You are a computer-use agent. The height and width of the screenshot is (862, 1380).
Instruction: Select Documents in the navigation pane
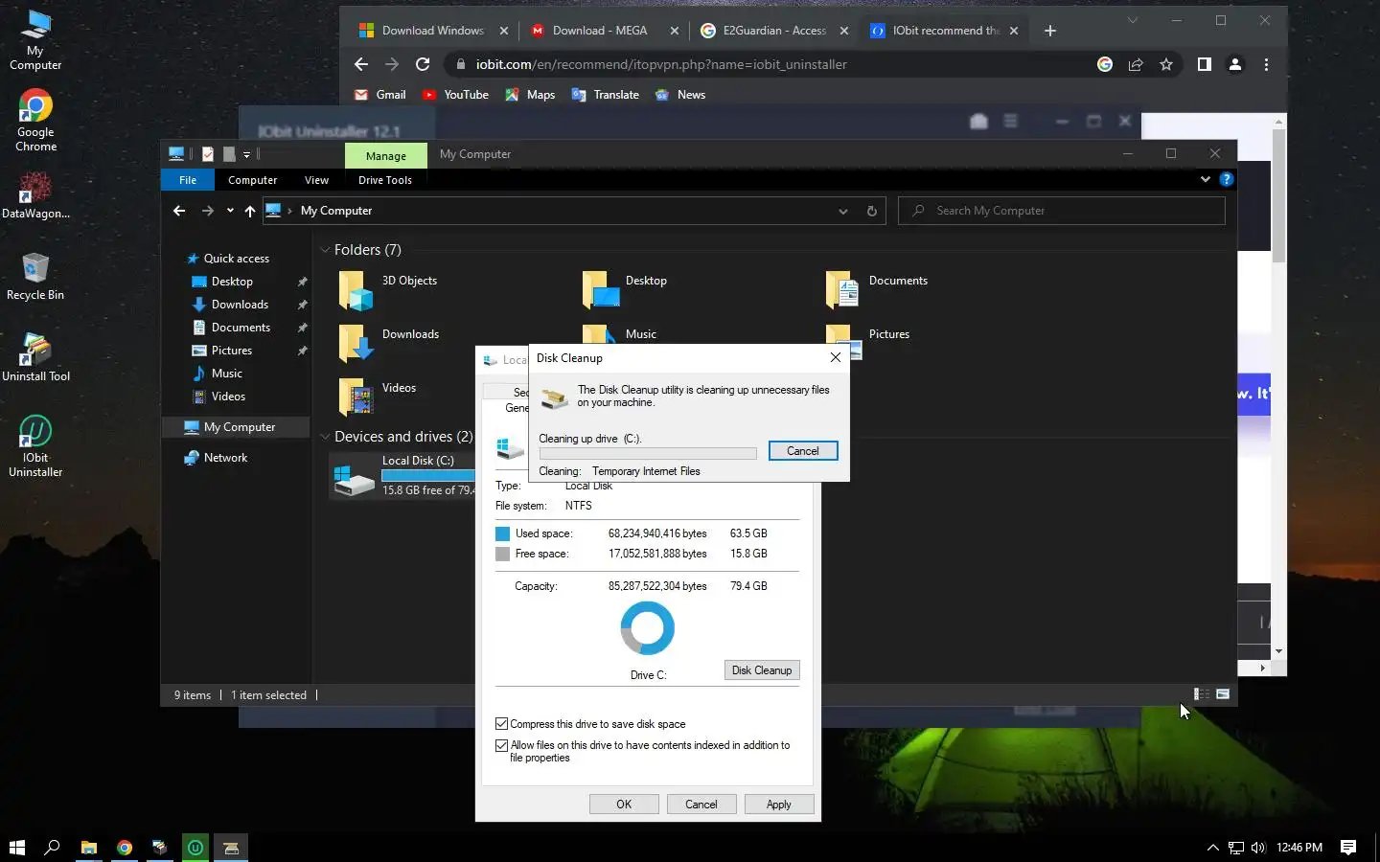241,328
